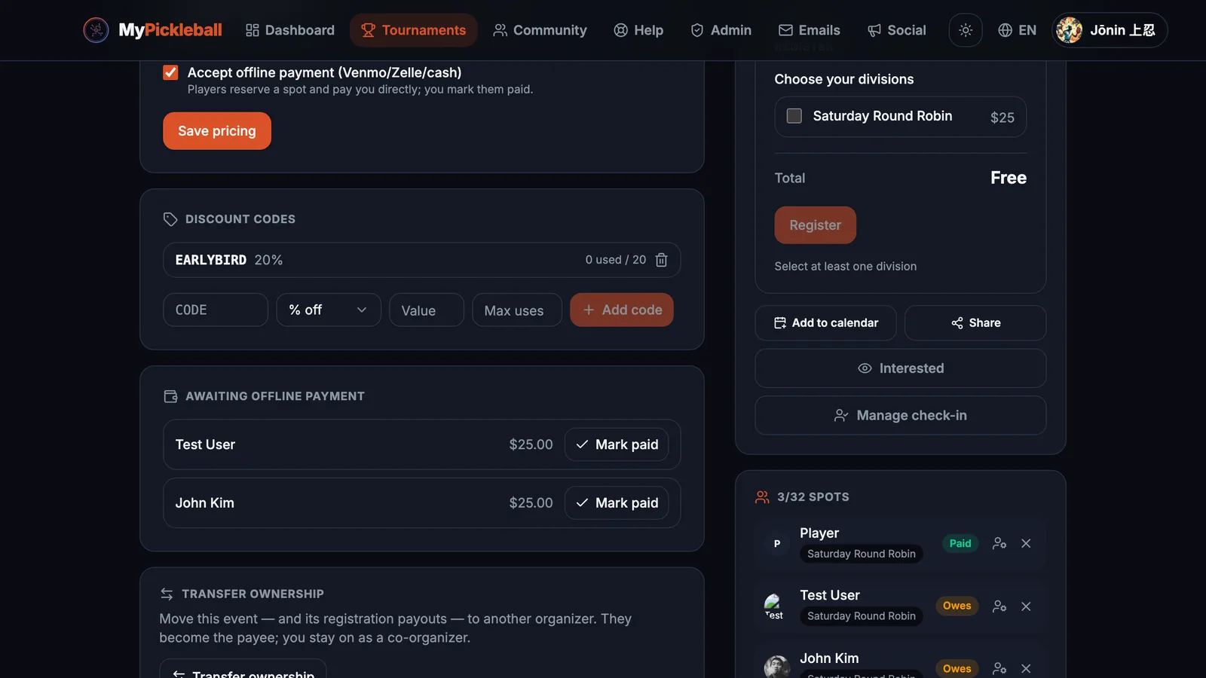Open the EN language selector

(x=1017, y=30)
